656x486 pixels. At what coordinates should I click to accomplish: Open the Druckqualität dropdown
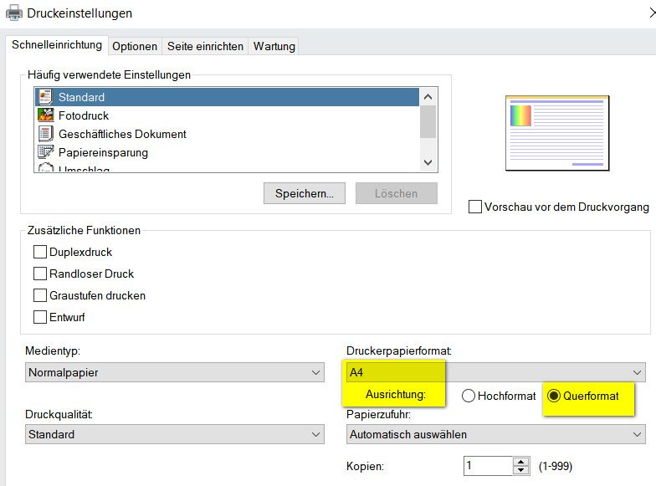click(x=174, y=434)
